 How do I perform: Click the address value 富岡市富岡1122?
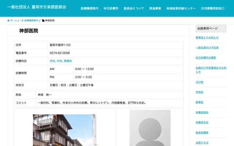point(60,45)
